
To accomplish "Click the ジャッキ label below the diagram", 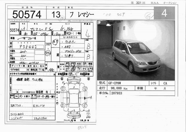I will (x=67, y=120).
